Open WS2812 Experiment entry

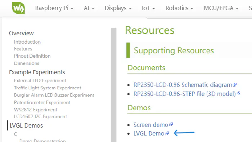pos(36,110)
